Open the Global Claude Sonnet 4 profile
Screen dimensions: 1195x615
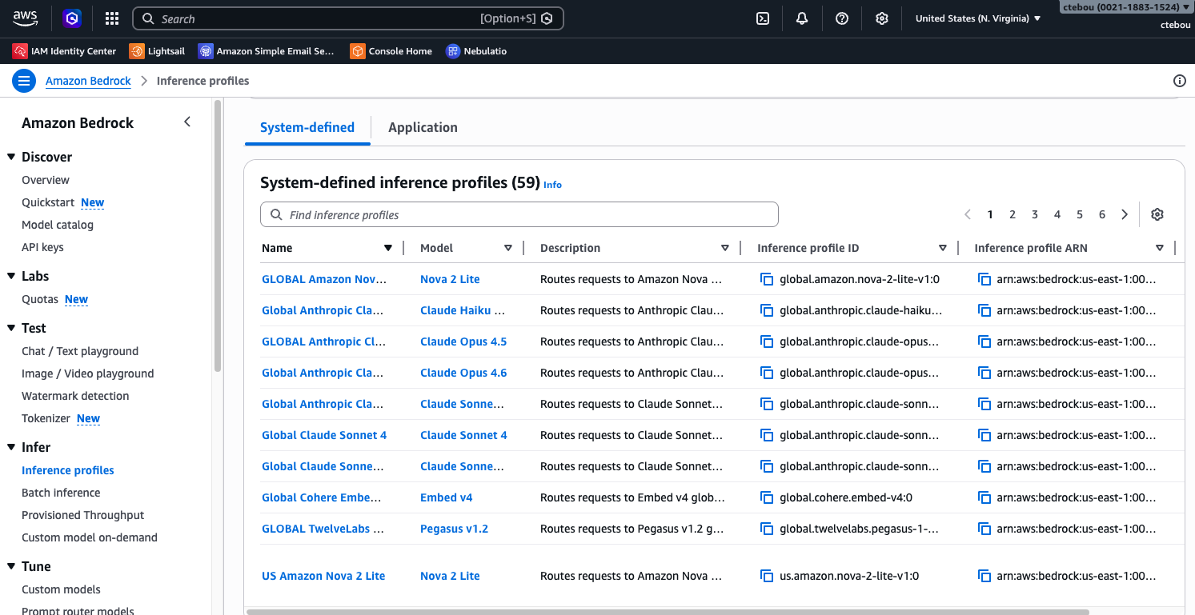324,434
